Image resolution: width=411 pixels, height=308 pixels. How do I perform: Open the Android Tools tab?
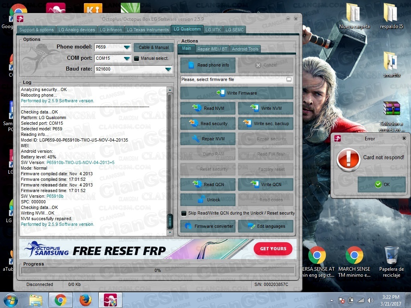tap(245, 49)
